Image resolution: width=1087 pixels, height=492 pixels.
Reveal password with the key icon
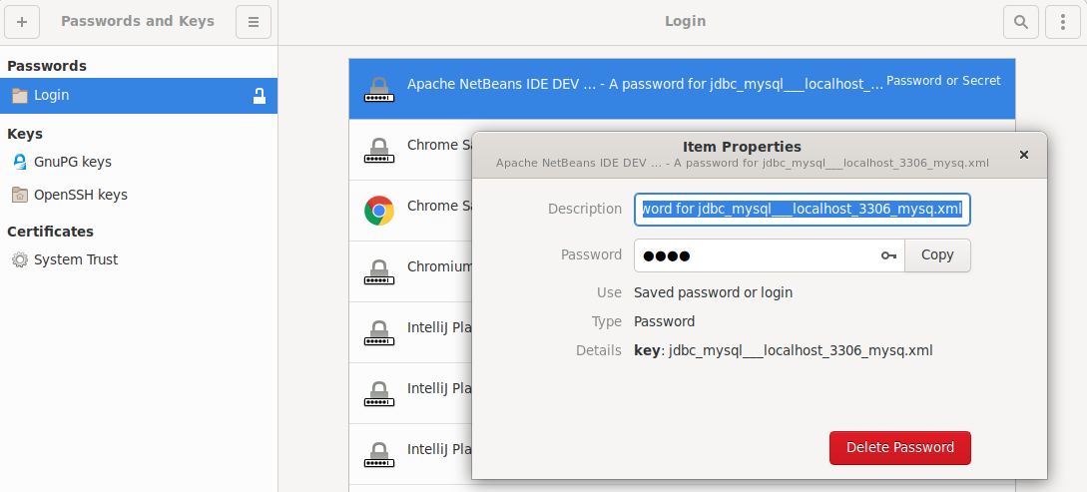click(x=888, y=255)
